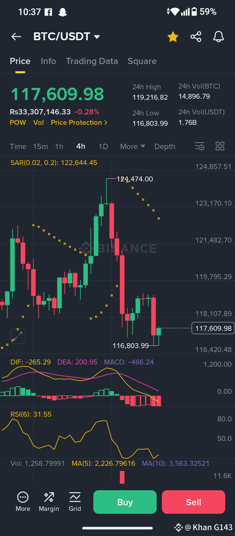Open the Trading Data tab
The width and height of the screenshot is (235, 536).
coord(92,61)
